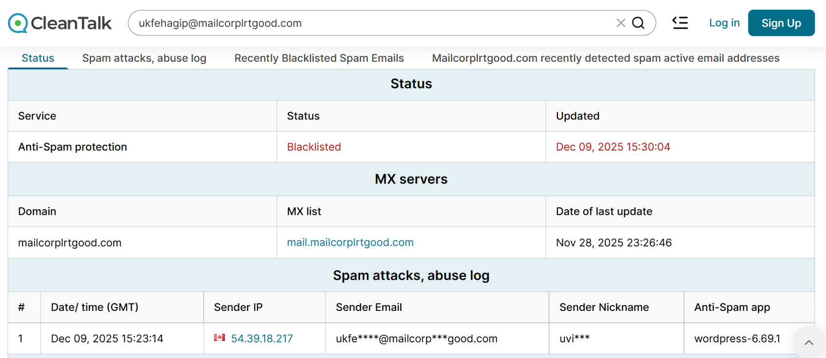Open Spam attacks, abuse log tab
Screen dimensions: 826x358
click(144, 58)
